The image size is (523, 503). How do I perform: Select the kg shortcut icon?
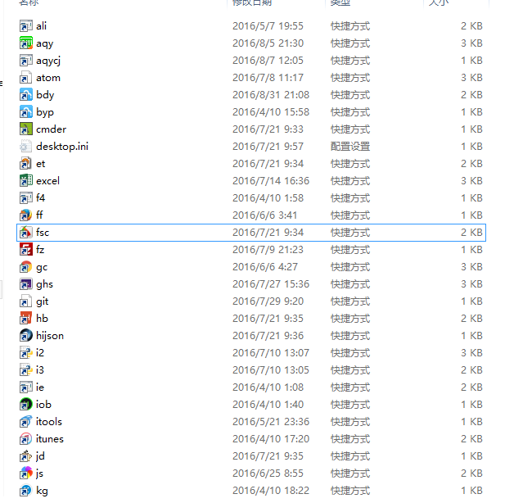click(26, 491)
